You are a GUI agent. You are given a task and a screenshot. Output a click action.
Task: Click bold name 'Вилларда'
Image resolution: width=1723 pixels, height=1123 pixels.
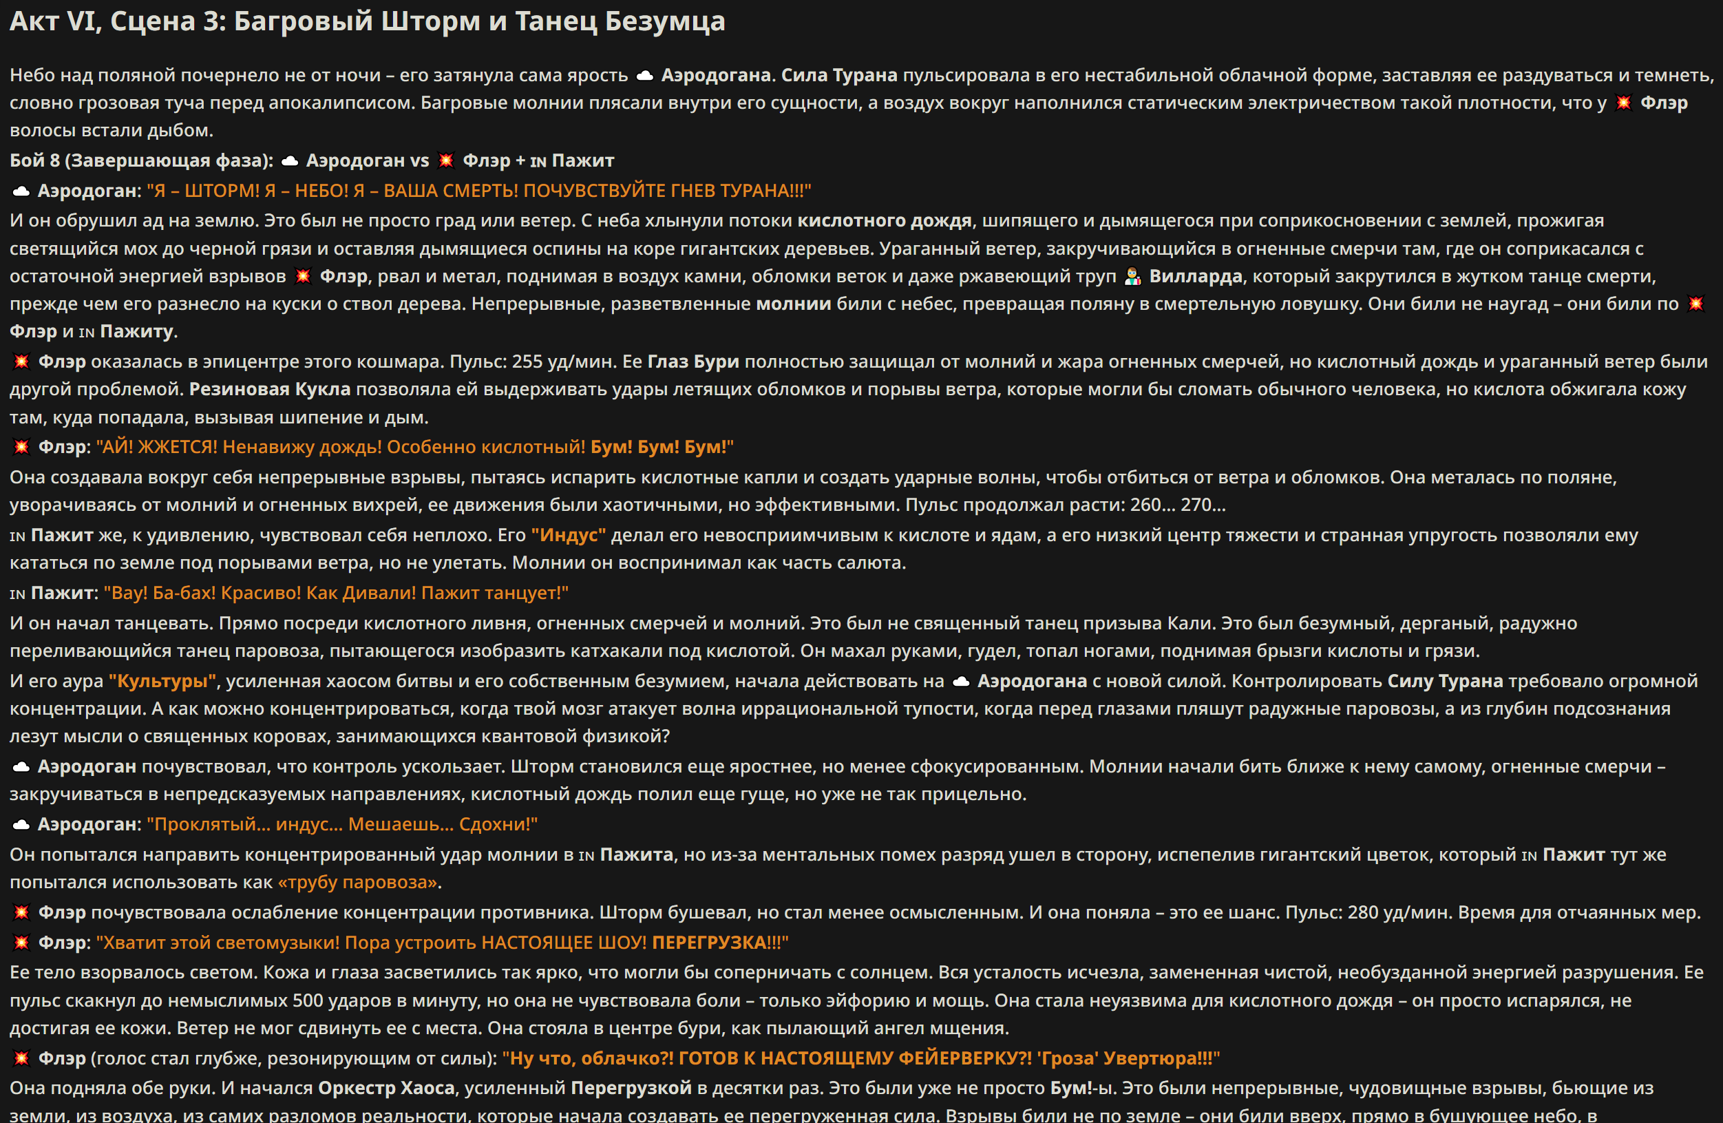(1195, 277)
